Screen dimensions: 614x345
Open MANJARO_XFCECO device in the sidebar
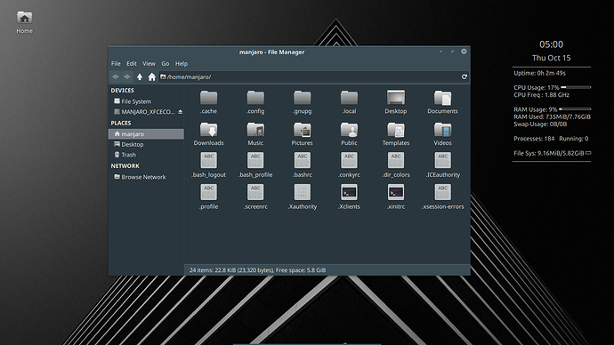coord(143,112)
